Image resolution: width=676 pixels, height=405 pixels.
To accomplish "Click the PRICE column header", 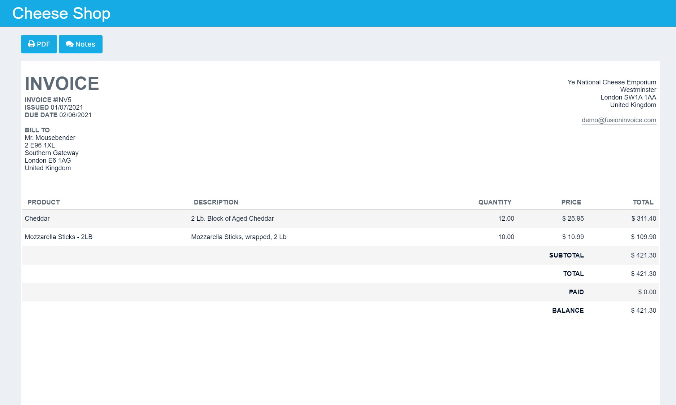I will (x=571, y=202).
